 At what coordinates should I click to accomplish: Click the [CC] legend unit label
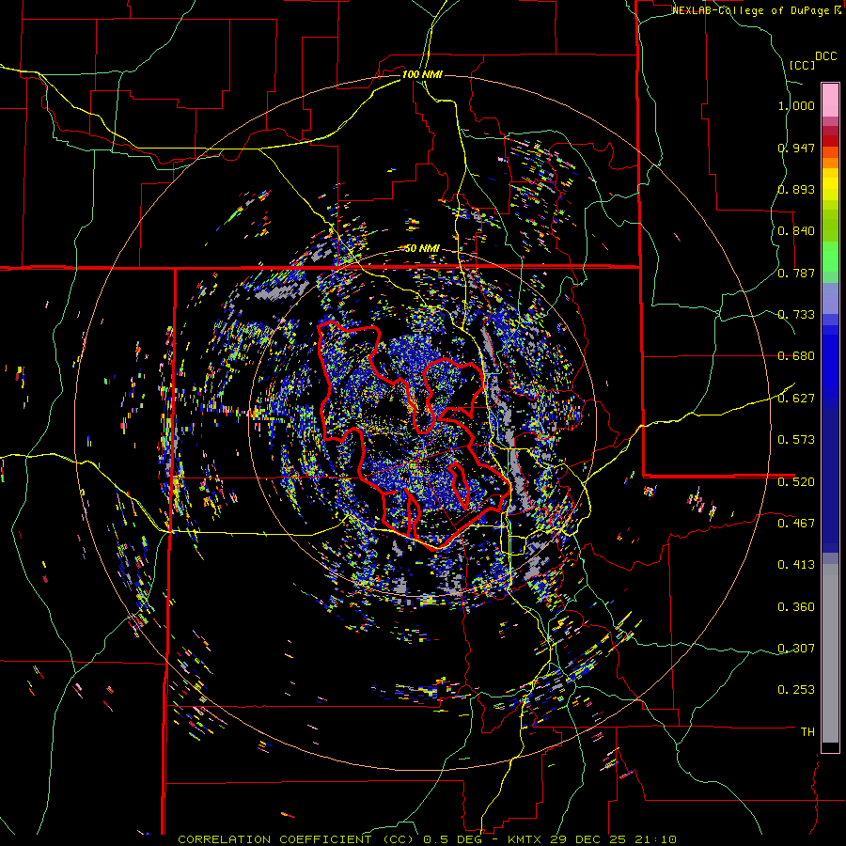(802, 65)
